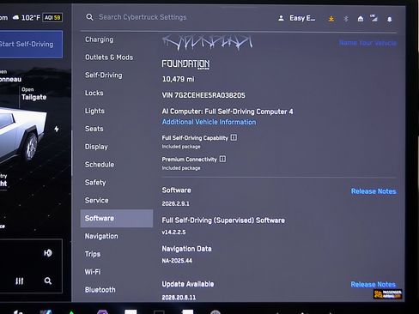Tap the AQI 59 badge
This screenshot has height=314, width=419.
pyautogui.click(x=52, y=17)
